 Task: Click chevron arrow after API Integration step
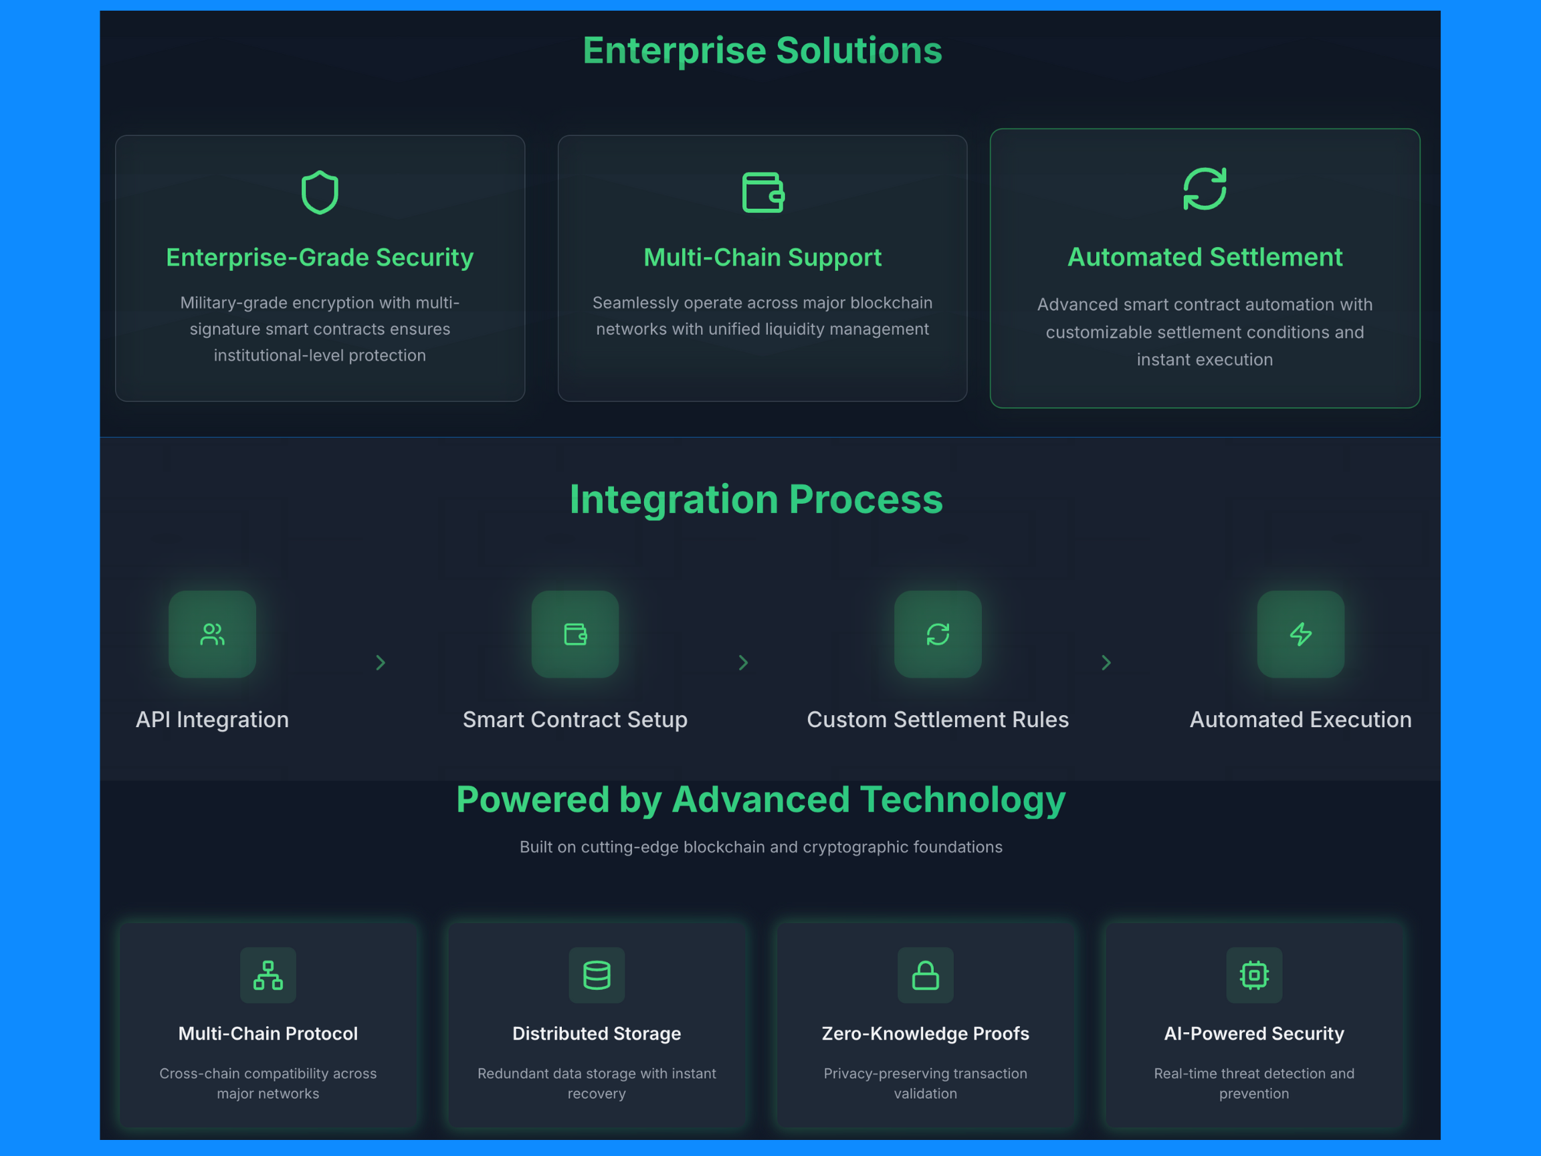pos(381,663)
